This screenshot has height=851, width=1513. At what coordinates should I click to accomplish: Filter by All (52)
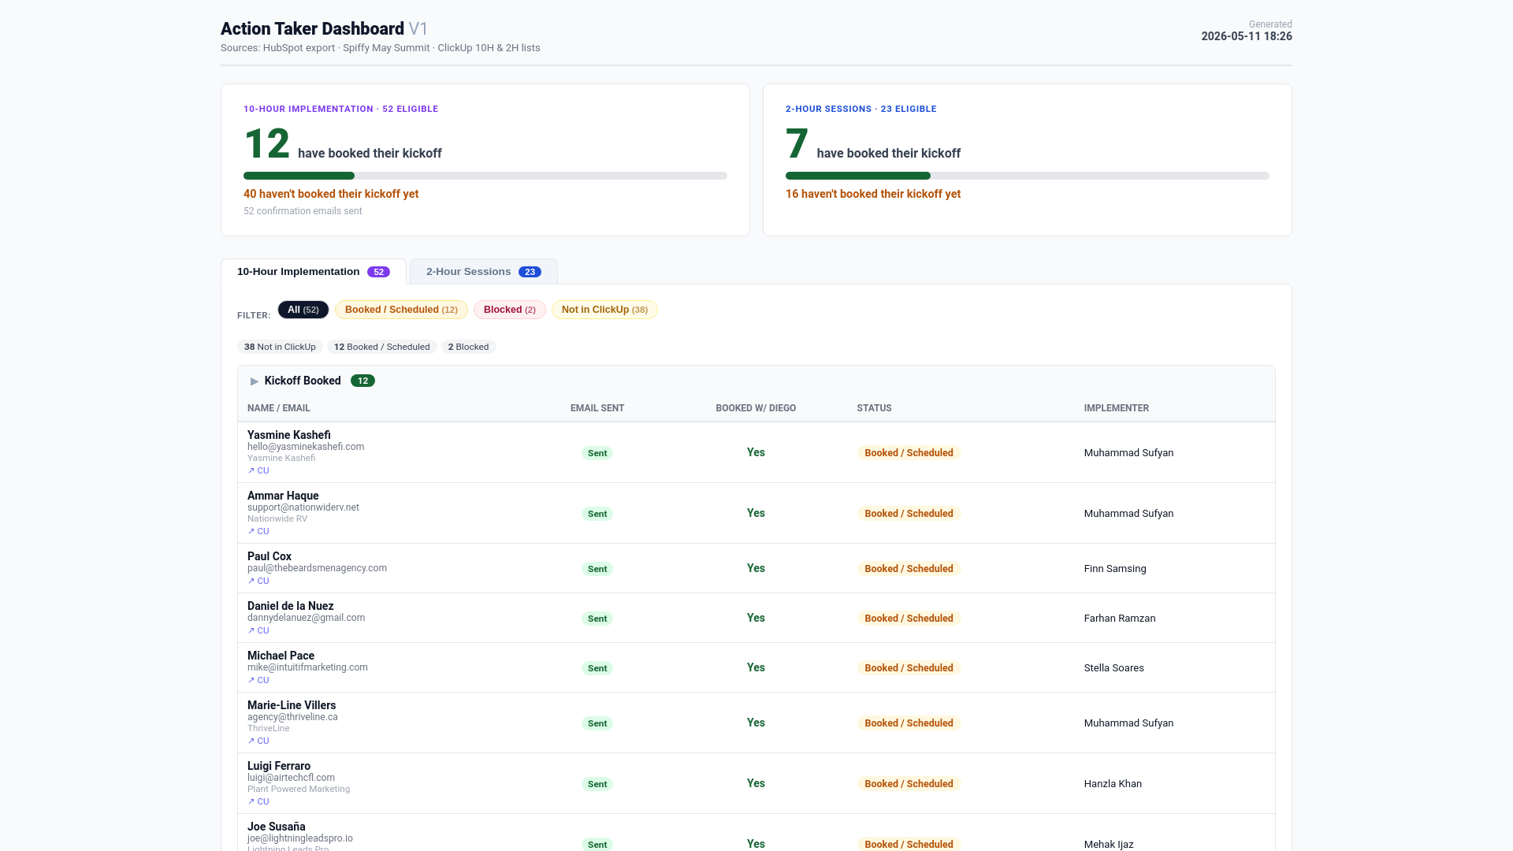click(x=303, y=310)
